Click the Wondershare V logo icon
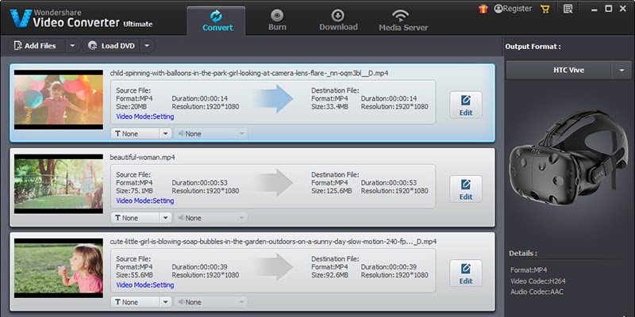Screen dimensions: 635x317 click(x=21, y=17)
